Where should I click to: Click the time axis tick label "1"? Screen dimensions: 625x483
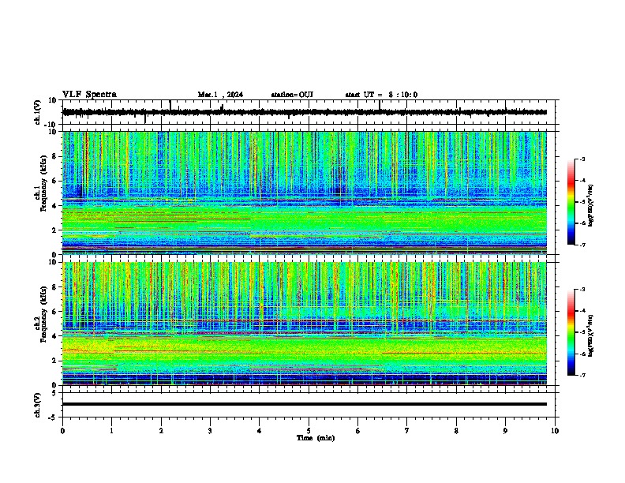pos(111,431)
